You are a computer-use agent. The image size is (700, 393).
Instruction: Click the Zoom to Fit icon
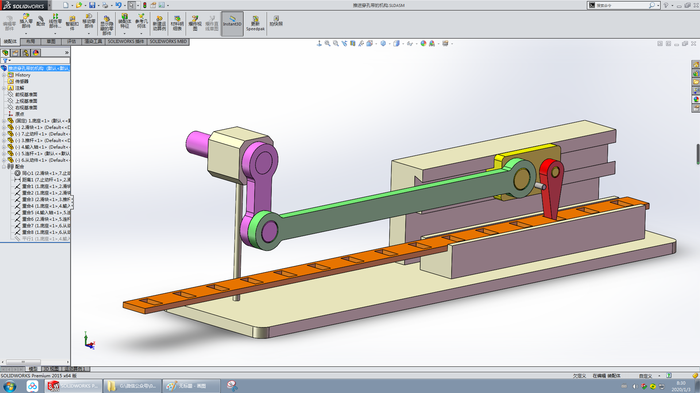[328, 44]
